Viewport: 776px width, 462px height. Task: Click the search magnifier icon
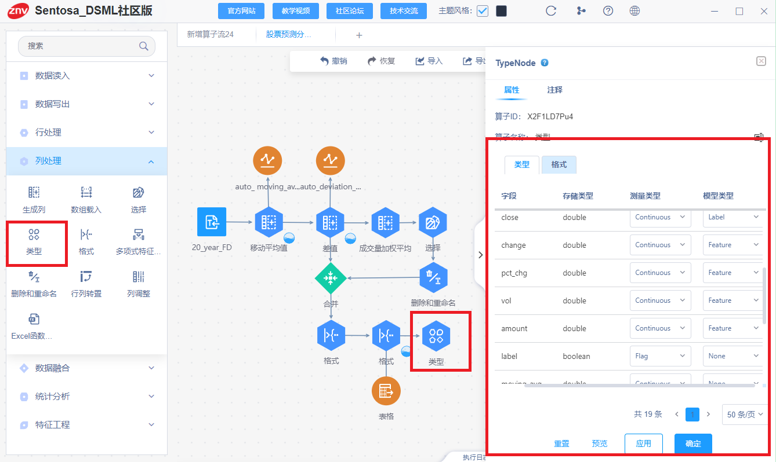coord(143,46)
